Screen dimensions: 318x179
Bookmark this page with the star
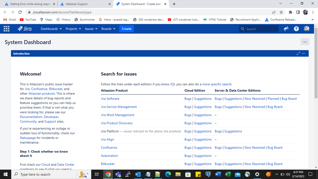pyautogui.click(x=281, y=12)
